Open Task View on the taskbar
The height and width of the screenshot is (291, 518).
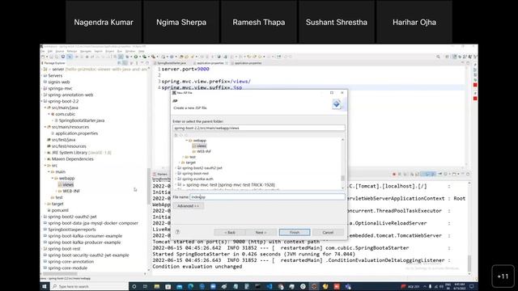[145, 286]
